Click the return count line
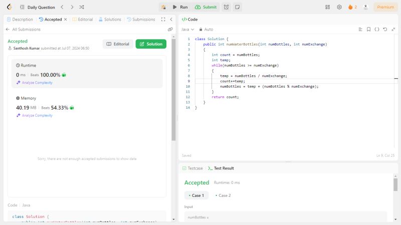The height and width of the screenshot is (225, 401). [225, 97]
